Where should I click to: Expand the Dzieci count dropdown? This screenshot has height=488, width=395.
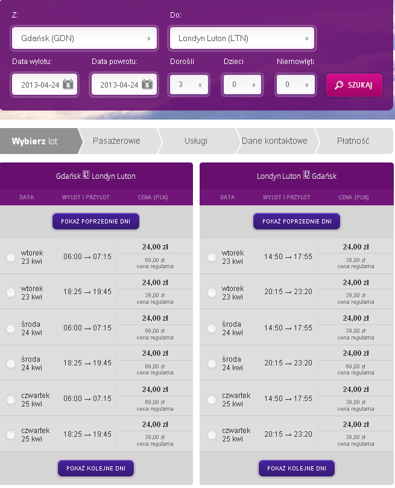pos(242,85)
